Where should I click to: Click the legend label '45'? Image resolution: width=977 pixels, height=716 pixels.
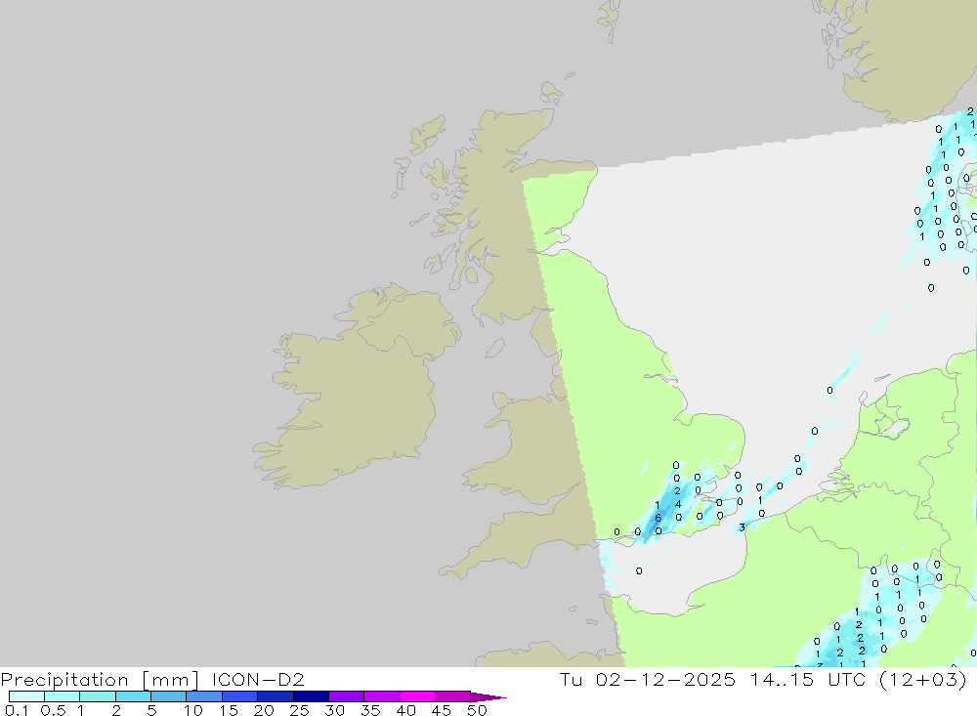tap(442, 710)
